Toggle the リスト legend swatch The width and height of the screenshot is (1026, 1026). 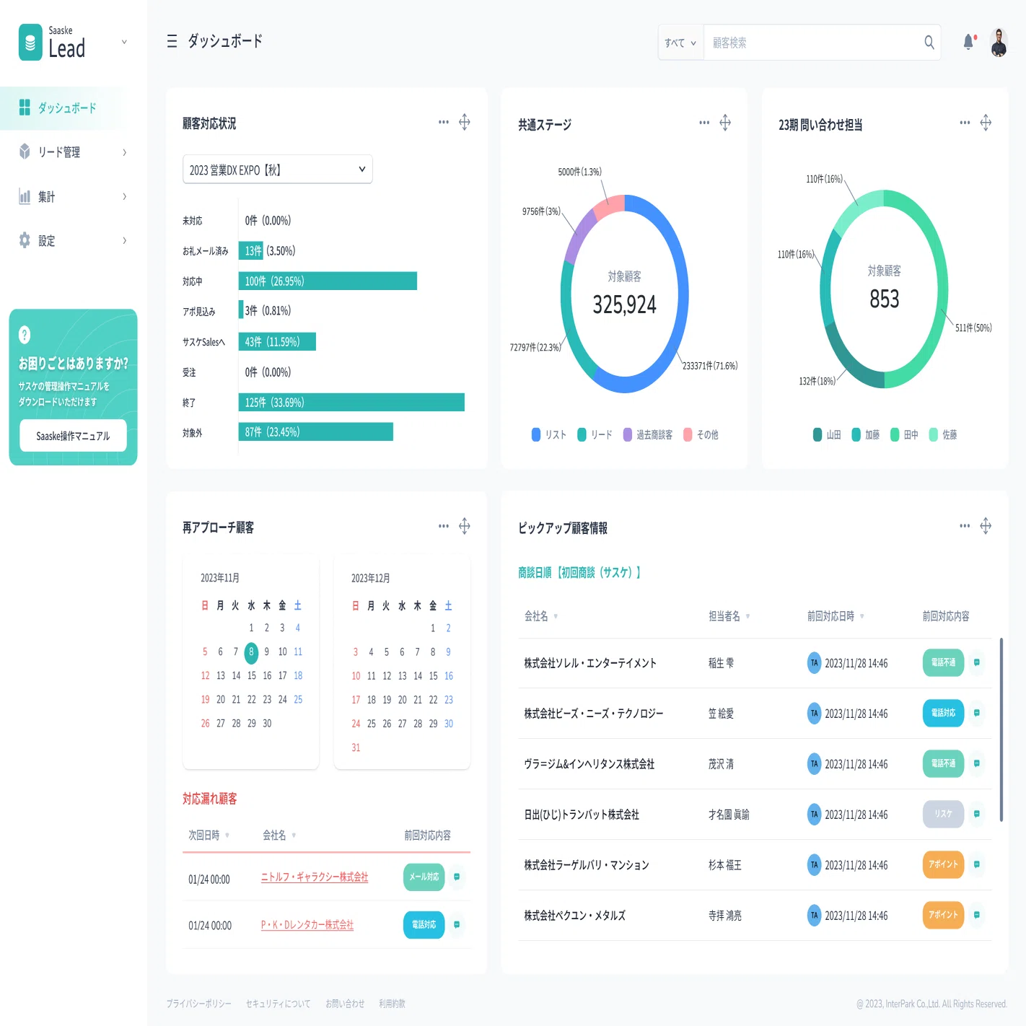536,434
